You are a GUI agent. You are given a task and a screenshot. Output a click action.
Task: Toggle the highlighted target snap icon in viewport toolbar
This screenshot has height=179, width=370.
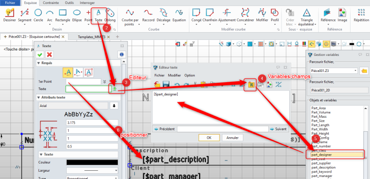tap(327, 44)
